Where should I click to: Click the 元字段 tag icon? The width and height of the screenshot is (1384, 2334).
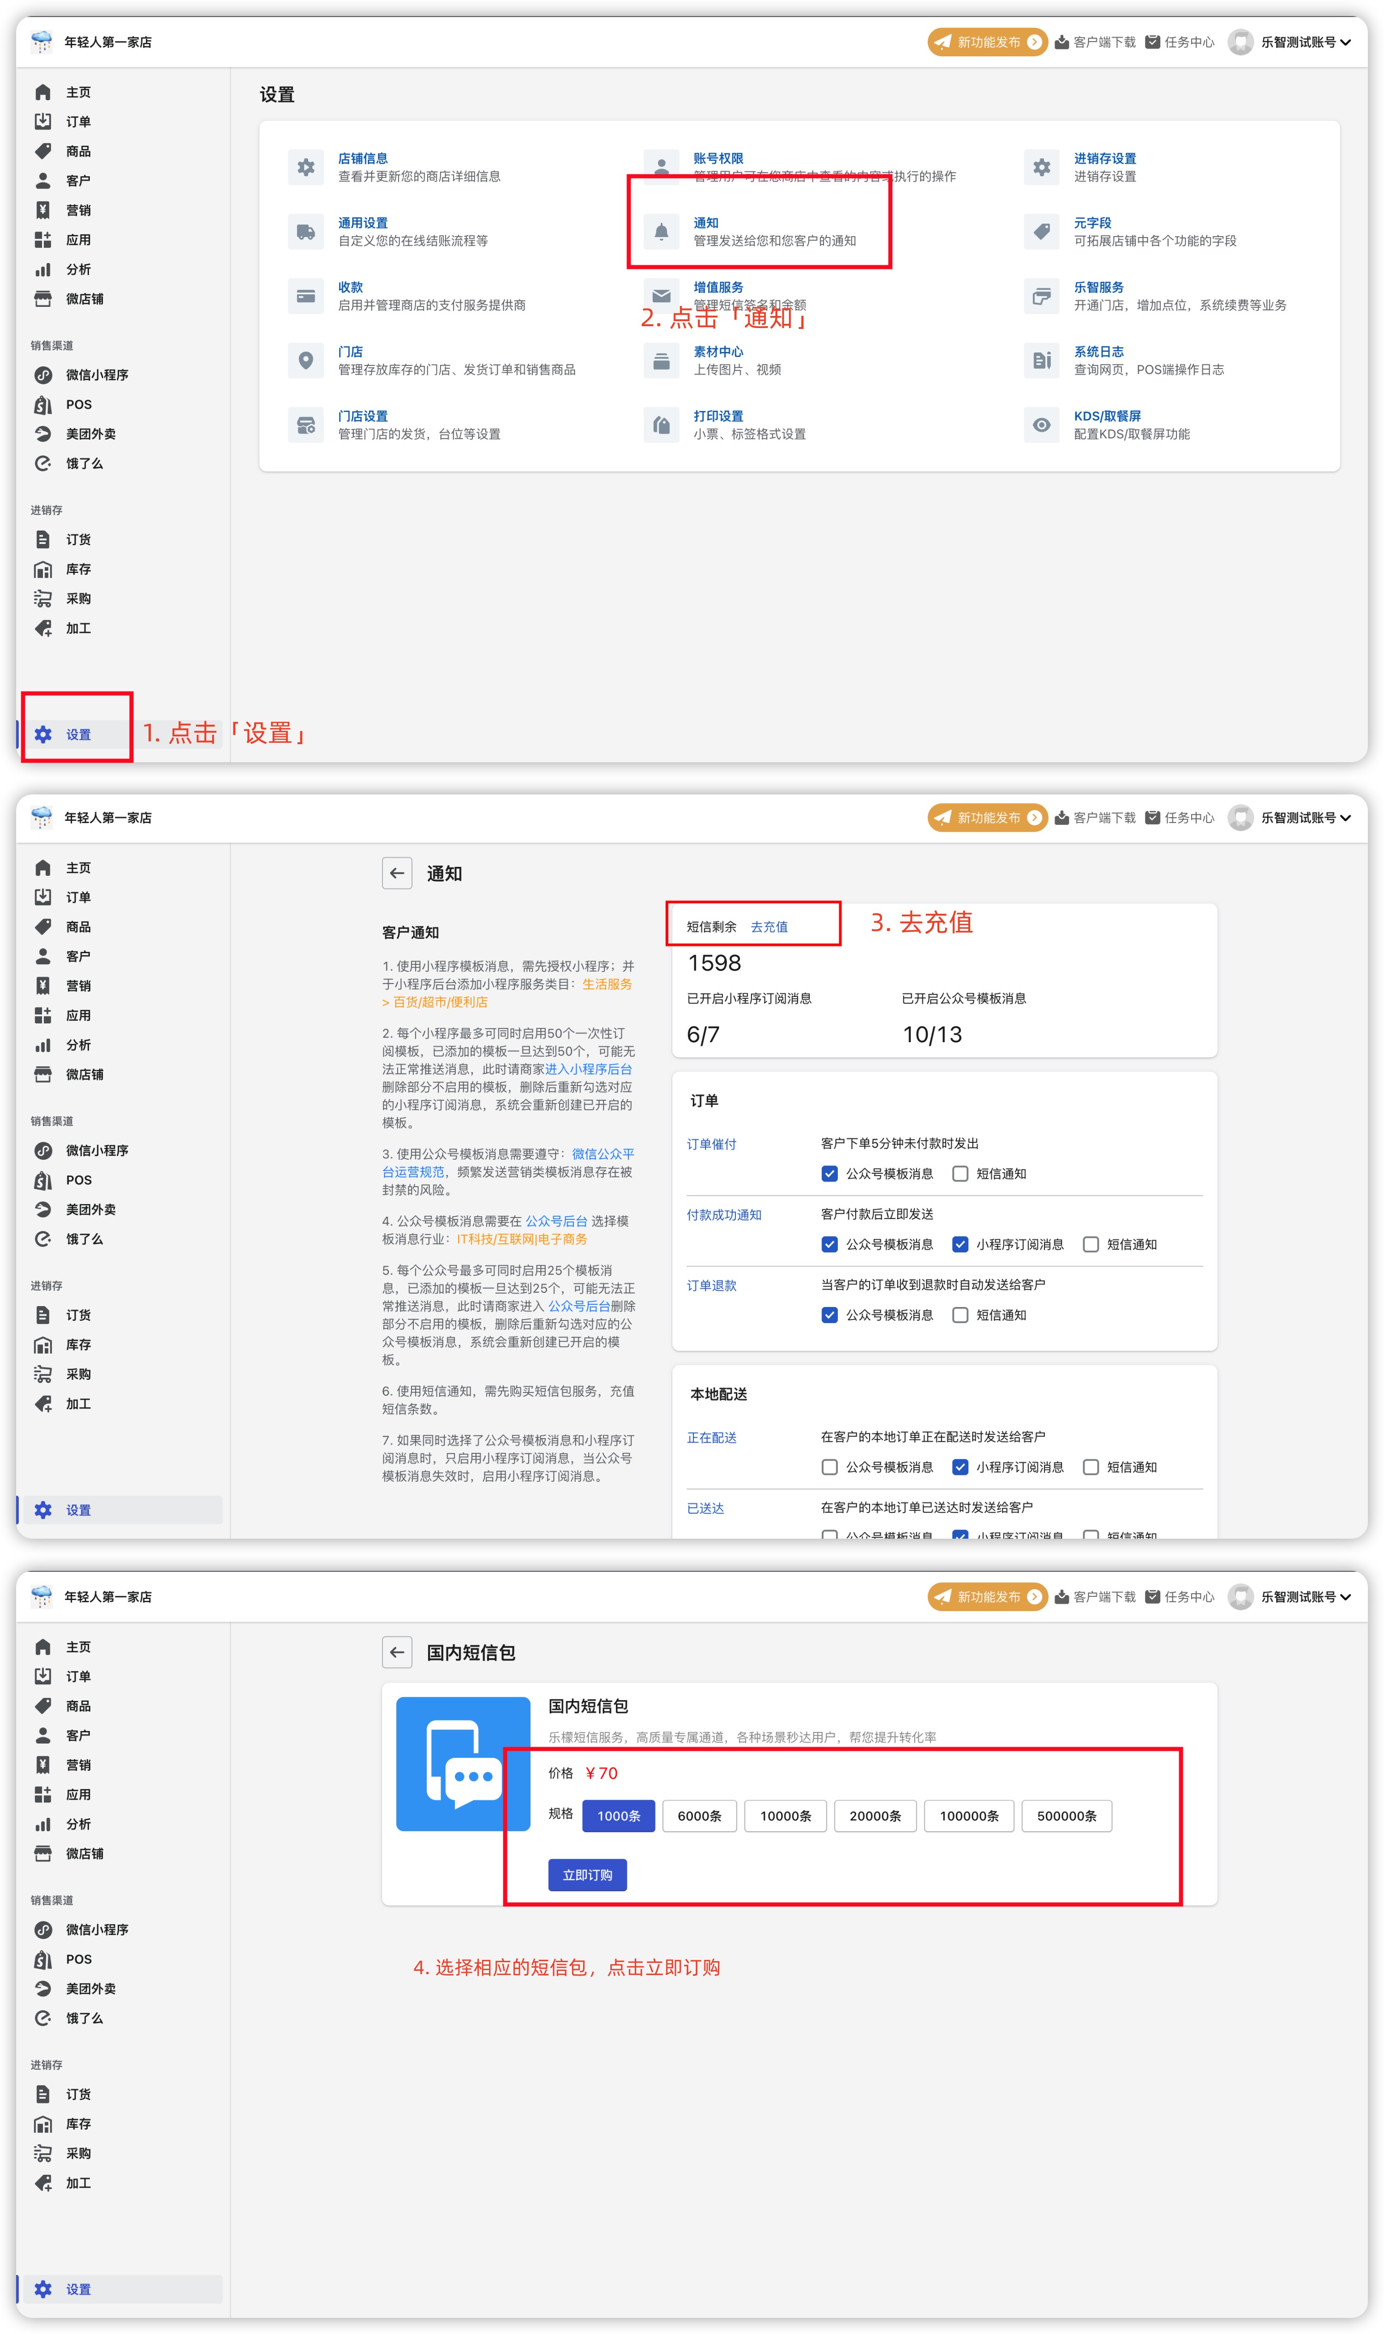point(1042,231)
